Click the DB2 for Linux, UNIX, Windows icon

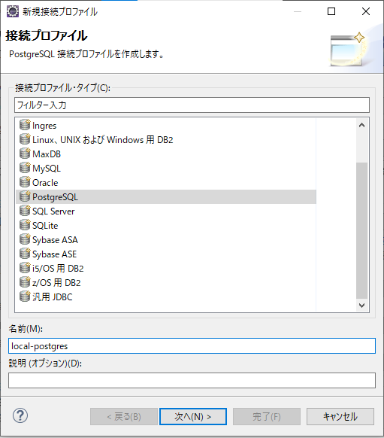point(25,139)
